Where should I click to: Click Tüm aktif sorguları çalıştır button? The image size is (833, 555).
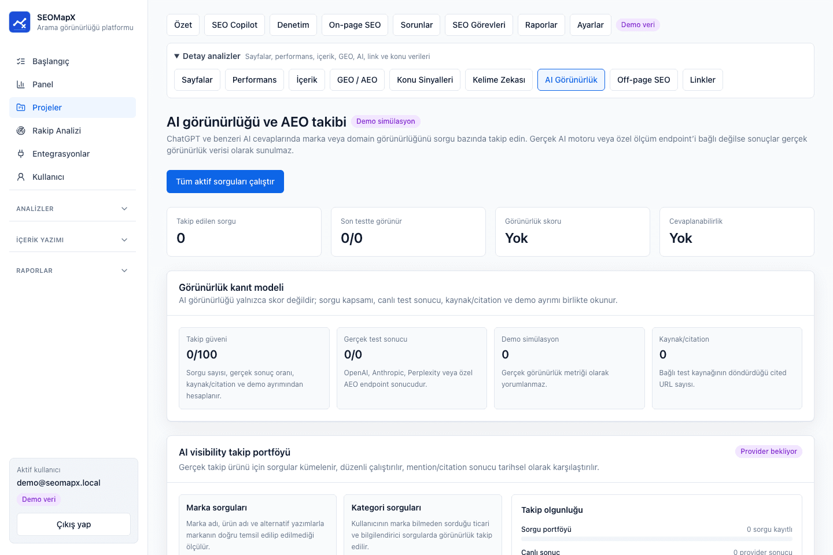point(226,182)
